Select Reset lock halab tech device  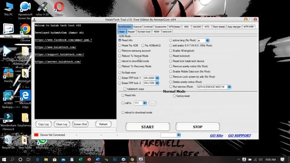[170, 61]
